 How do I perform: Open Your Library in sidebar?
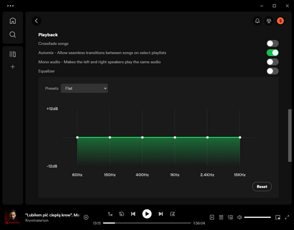click(13, 54)
